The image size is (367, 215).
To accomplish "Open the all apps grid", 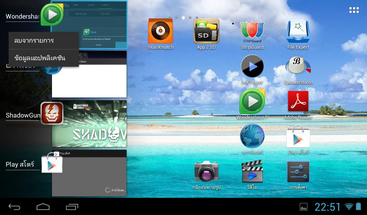I will tap(354, 10).
